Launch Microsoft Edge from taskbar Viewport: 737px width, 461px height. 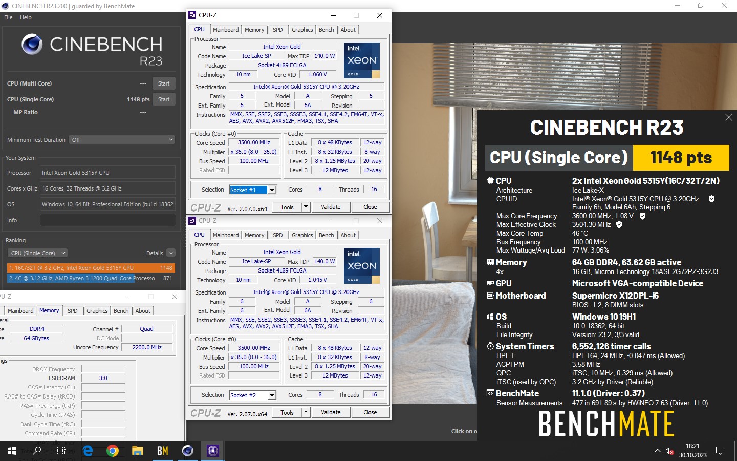point(88,451)
